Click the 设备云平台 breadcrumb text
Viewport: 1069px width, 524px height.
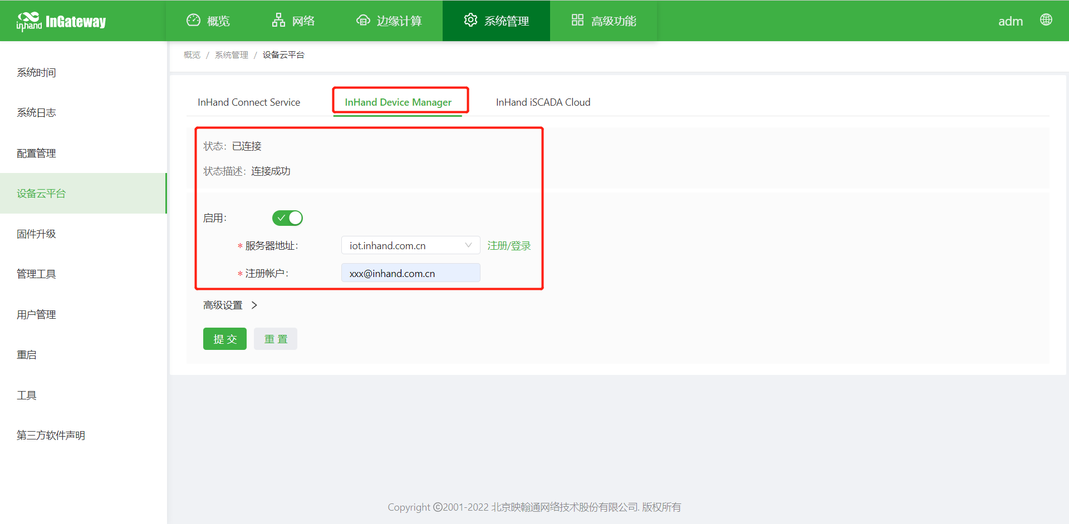[x=283, y=55]
